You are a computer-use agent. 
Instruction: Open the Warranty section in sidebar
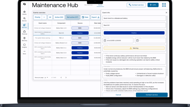24,39
